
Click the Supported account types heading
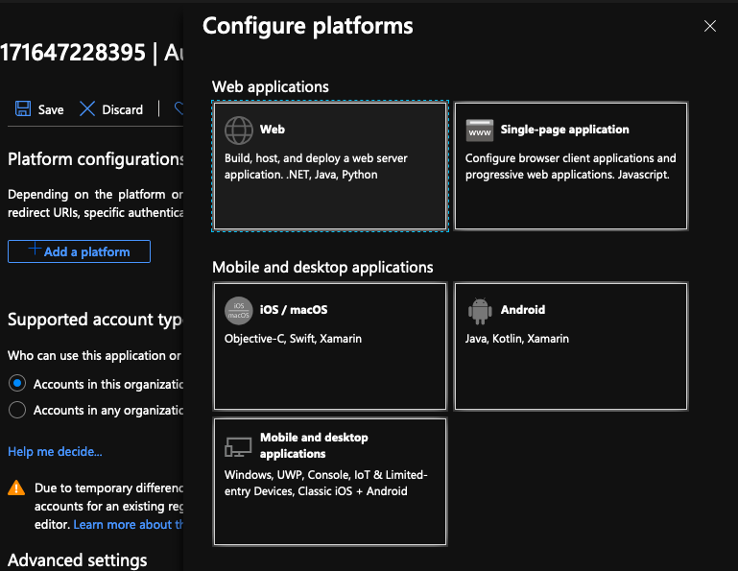(95, 320)
